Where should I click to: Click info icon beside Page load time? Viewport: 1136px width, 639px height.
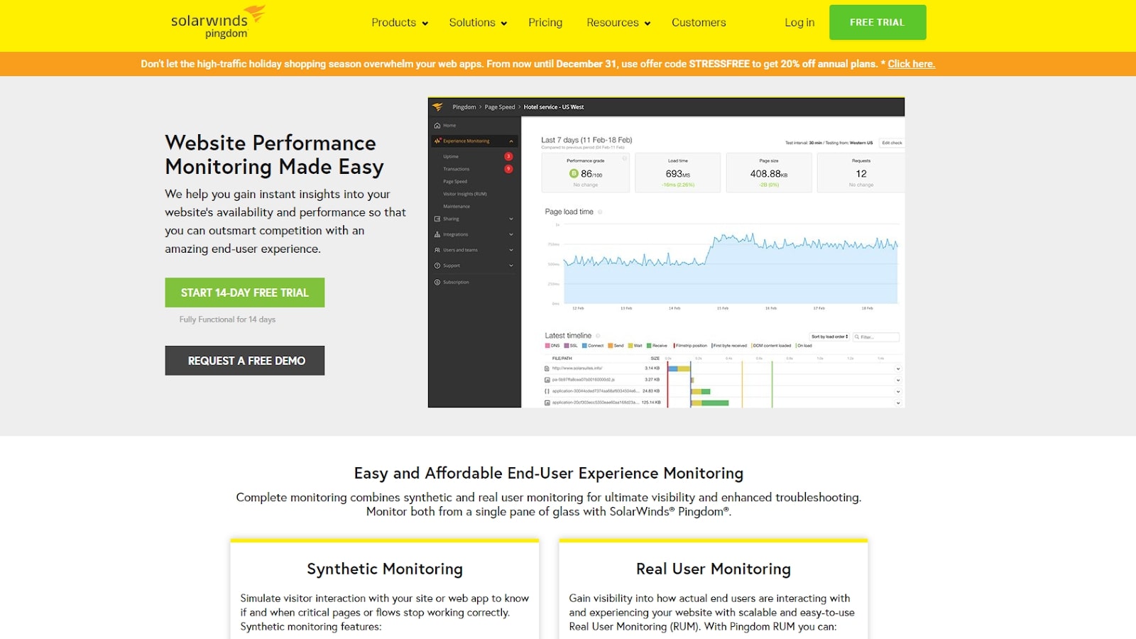coord(600,212)
